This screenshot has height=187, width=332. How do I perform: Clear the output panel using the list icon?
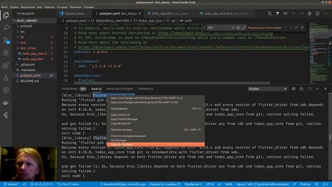[x=294, y=89]
